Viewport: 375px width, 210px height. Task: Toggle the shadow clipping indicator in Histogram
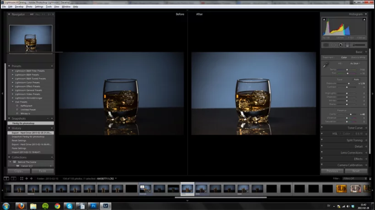click(324, 19)
